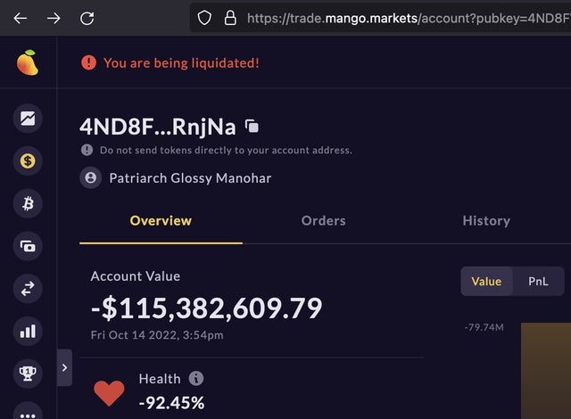
Task: Switch to the History tab
Action: pos(486,221)
